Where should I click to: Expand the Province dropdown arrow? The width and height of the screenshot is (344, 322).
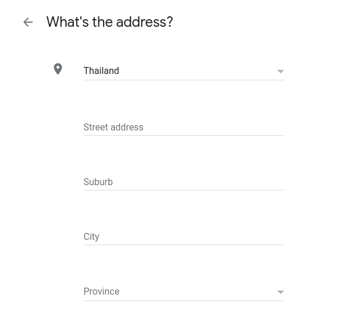click(x=281, y=292)
